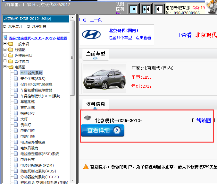The width and height of the screenshot is (217, 184).
Task: Open the 搭铁分布 tree item
Action: pos(28,113)
